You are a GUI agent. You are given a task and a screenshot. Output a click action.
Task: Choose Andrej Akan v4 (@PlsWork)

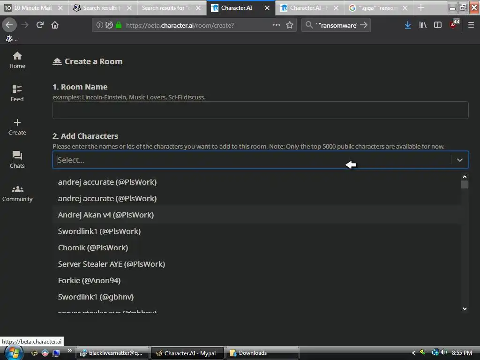256,215
